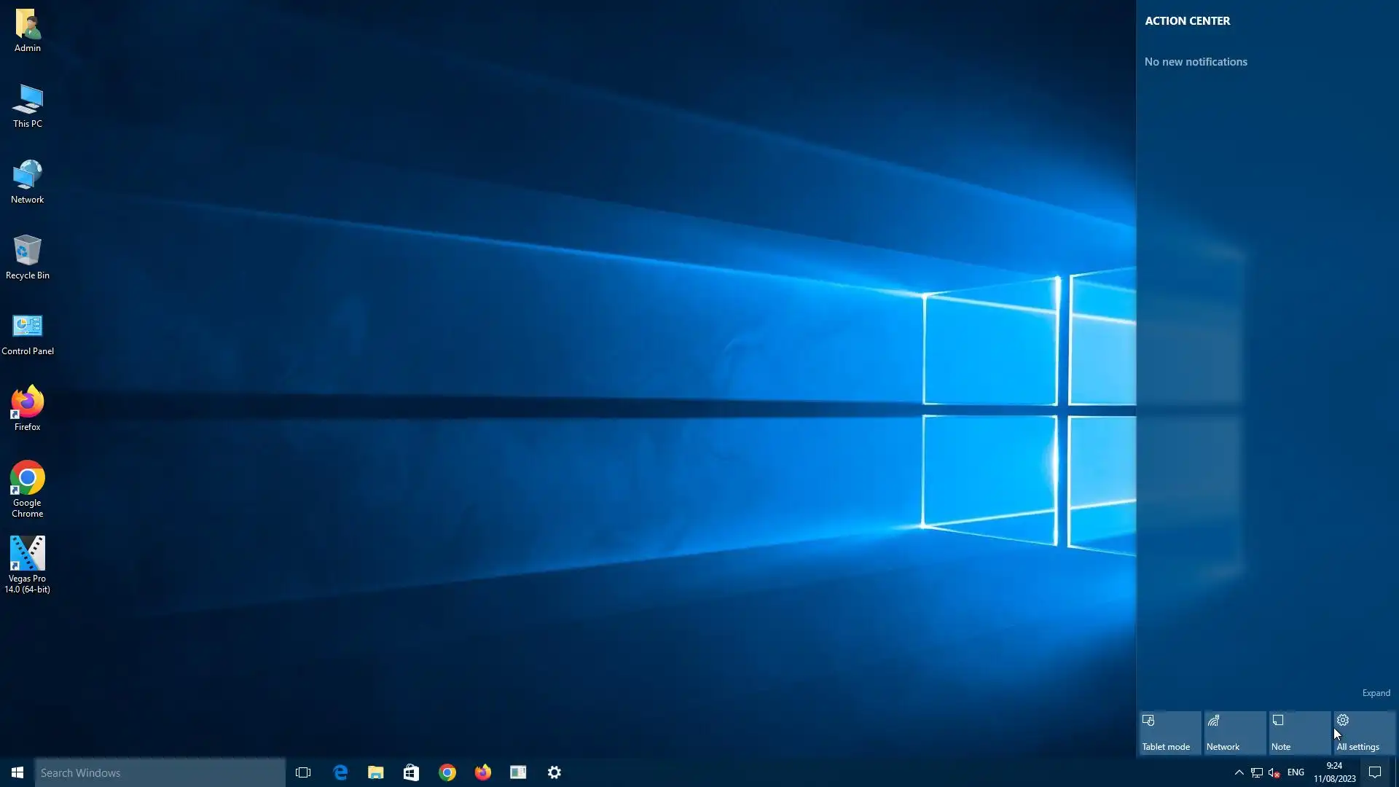Screen dimensions: 1399x787
Task: Open the Network desktop icon
Action: pos(27,176)
